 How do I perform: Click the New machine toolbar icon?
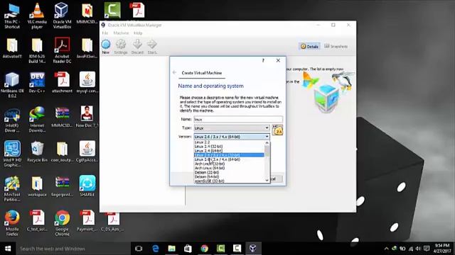tap(106, 47)
